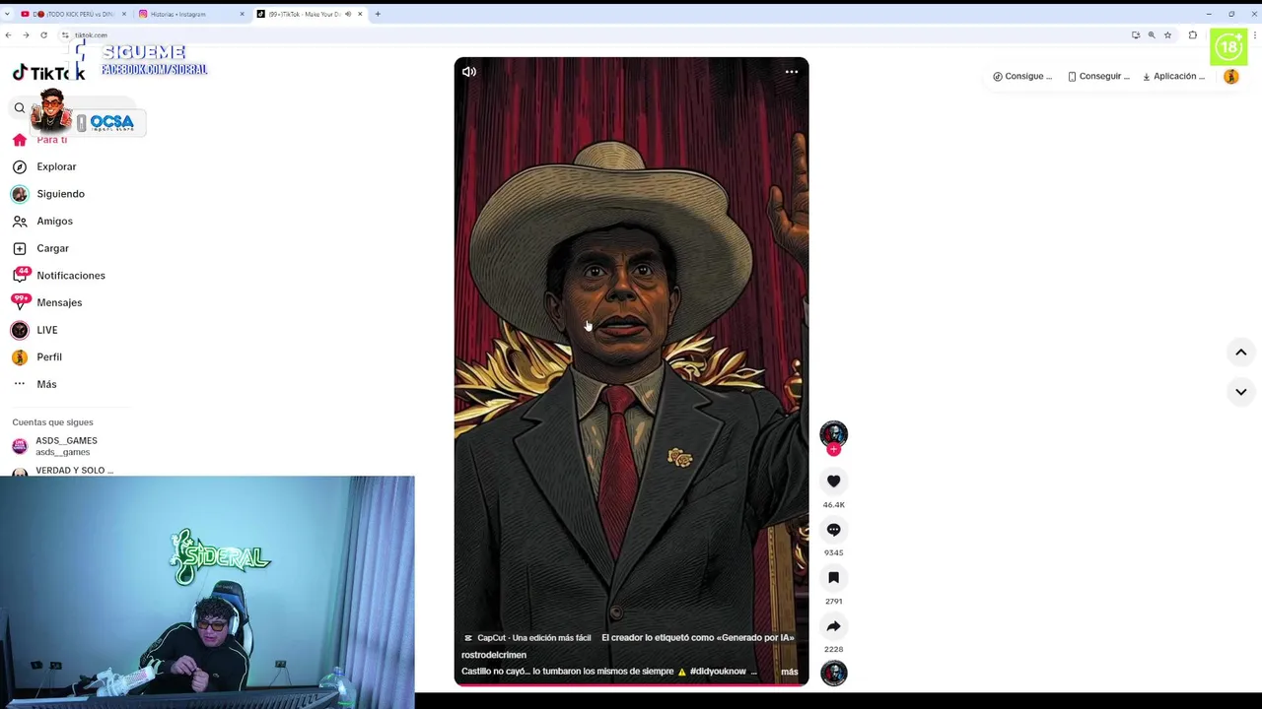Screen dimensions: 1262x709
Task: Close the Instagram browser tab
Action: [242, 14]
